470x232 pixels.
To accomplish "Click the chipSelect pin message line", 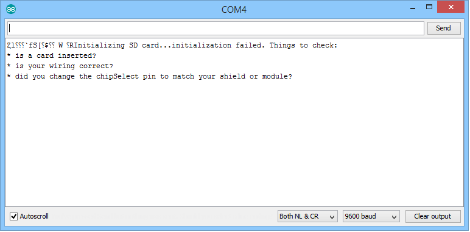I will [149, 77].
